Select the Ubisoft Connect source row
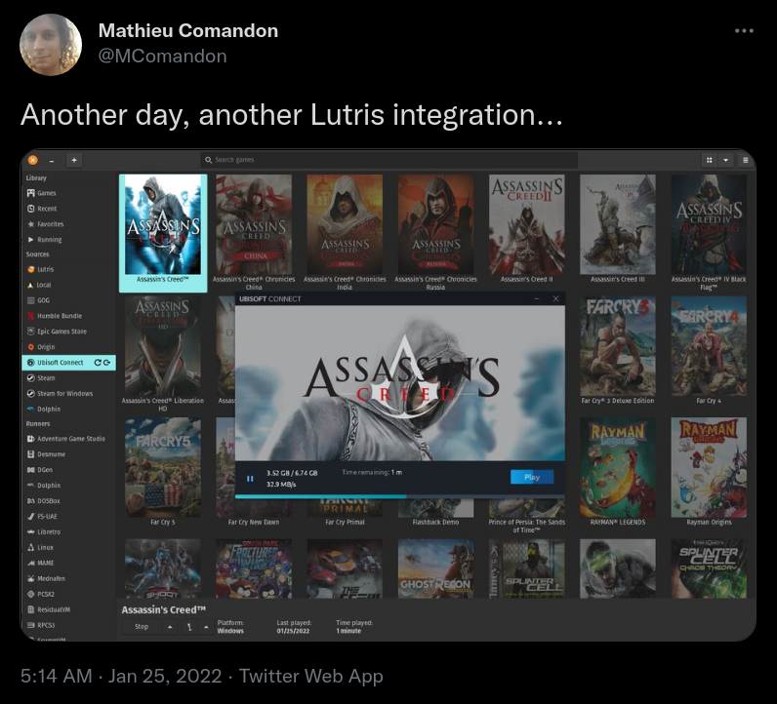777x704 pixels. coord(69,363)
